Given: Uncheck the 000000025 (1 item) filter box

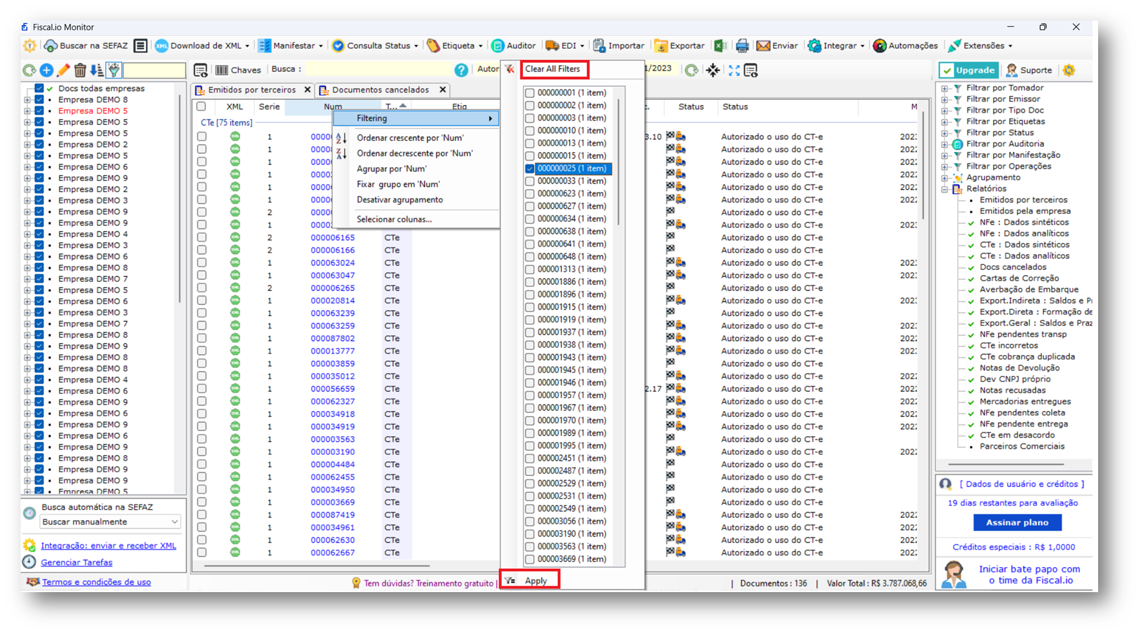Looking at the screenshot, I should click(x=530, y=169).
